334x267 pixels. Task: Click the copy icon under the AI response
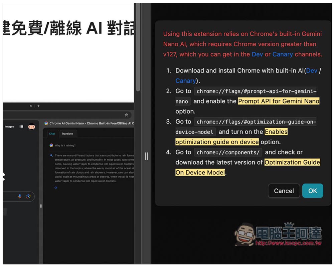coord(56,188)
